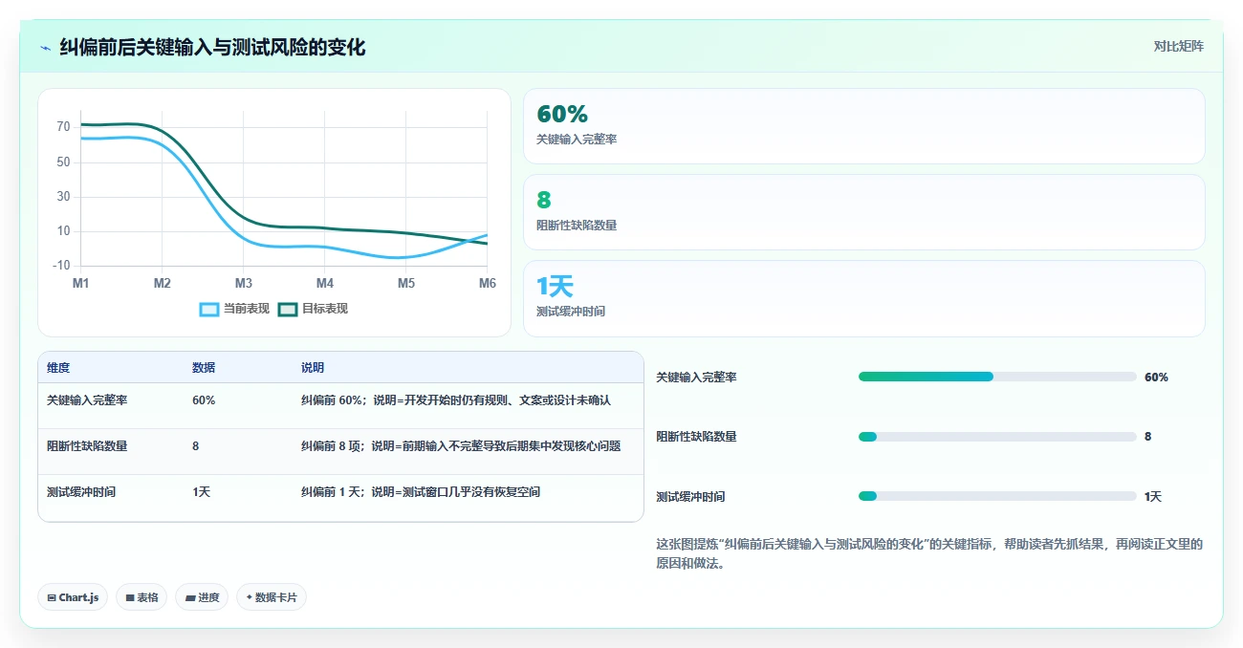Toggle the 目标表现 legend swatch
The width and height of the screenshot is (1243, 648).
click(x=288, y=309)
